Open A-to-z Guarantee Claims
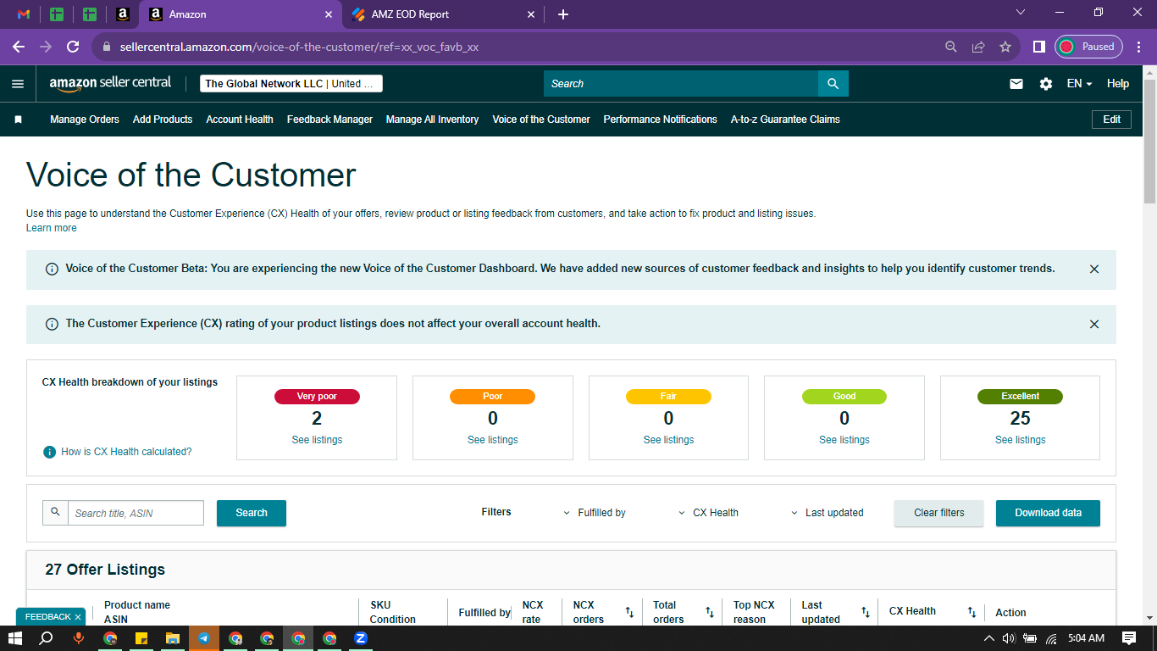The width and height of the screenshot is (1157, 651). click(x=785, y=120)
